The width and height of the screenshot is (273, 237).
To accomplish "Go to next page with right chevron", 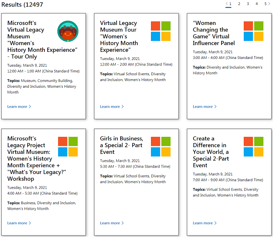I will [269, 4].
